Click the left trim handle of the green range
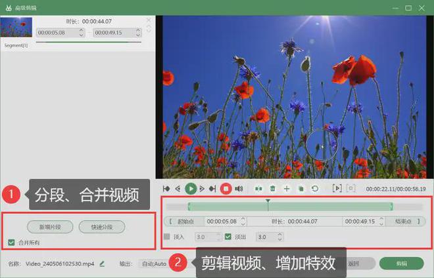Screen dimensions: 434x278 coord(189,207)
